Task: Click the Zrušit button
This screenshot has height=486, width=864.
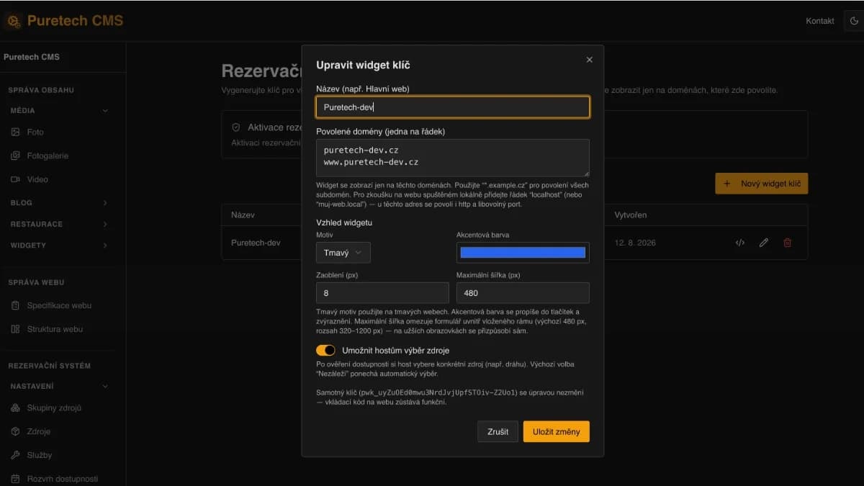Action: pyautogui.click(x=498, y=432)
